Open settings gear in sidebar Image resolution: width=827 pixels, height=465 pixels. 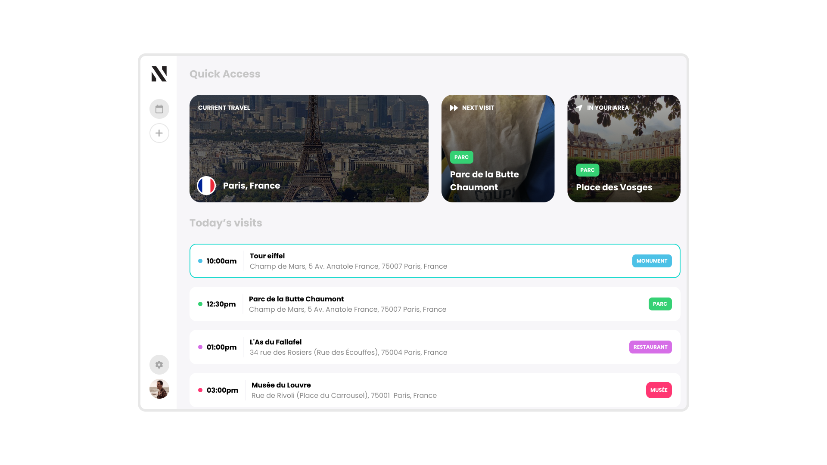tap(159, 365)
